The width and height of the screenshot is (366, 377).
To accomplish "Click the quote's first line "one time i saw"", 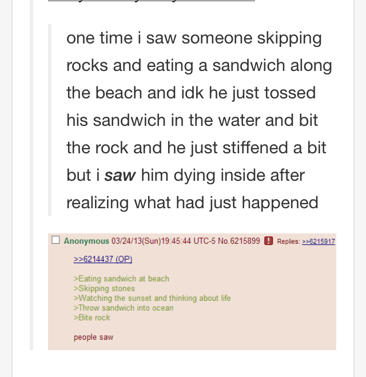I will click(x=121, y=38).
